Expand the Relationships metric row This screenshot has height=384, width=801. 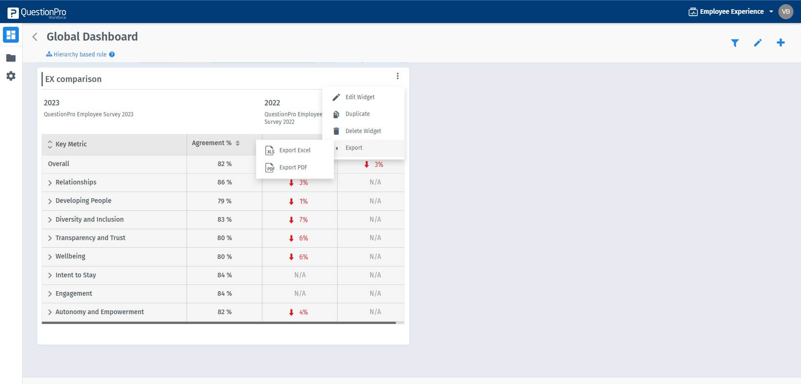(x=50, y=182)
